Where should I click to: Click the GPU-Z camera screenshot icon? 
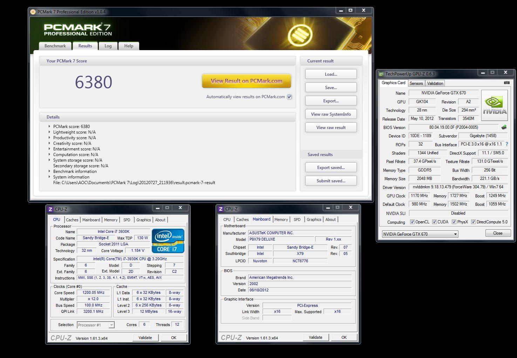point(506,83)
